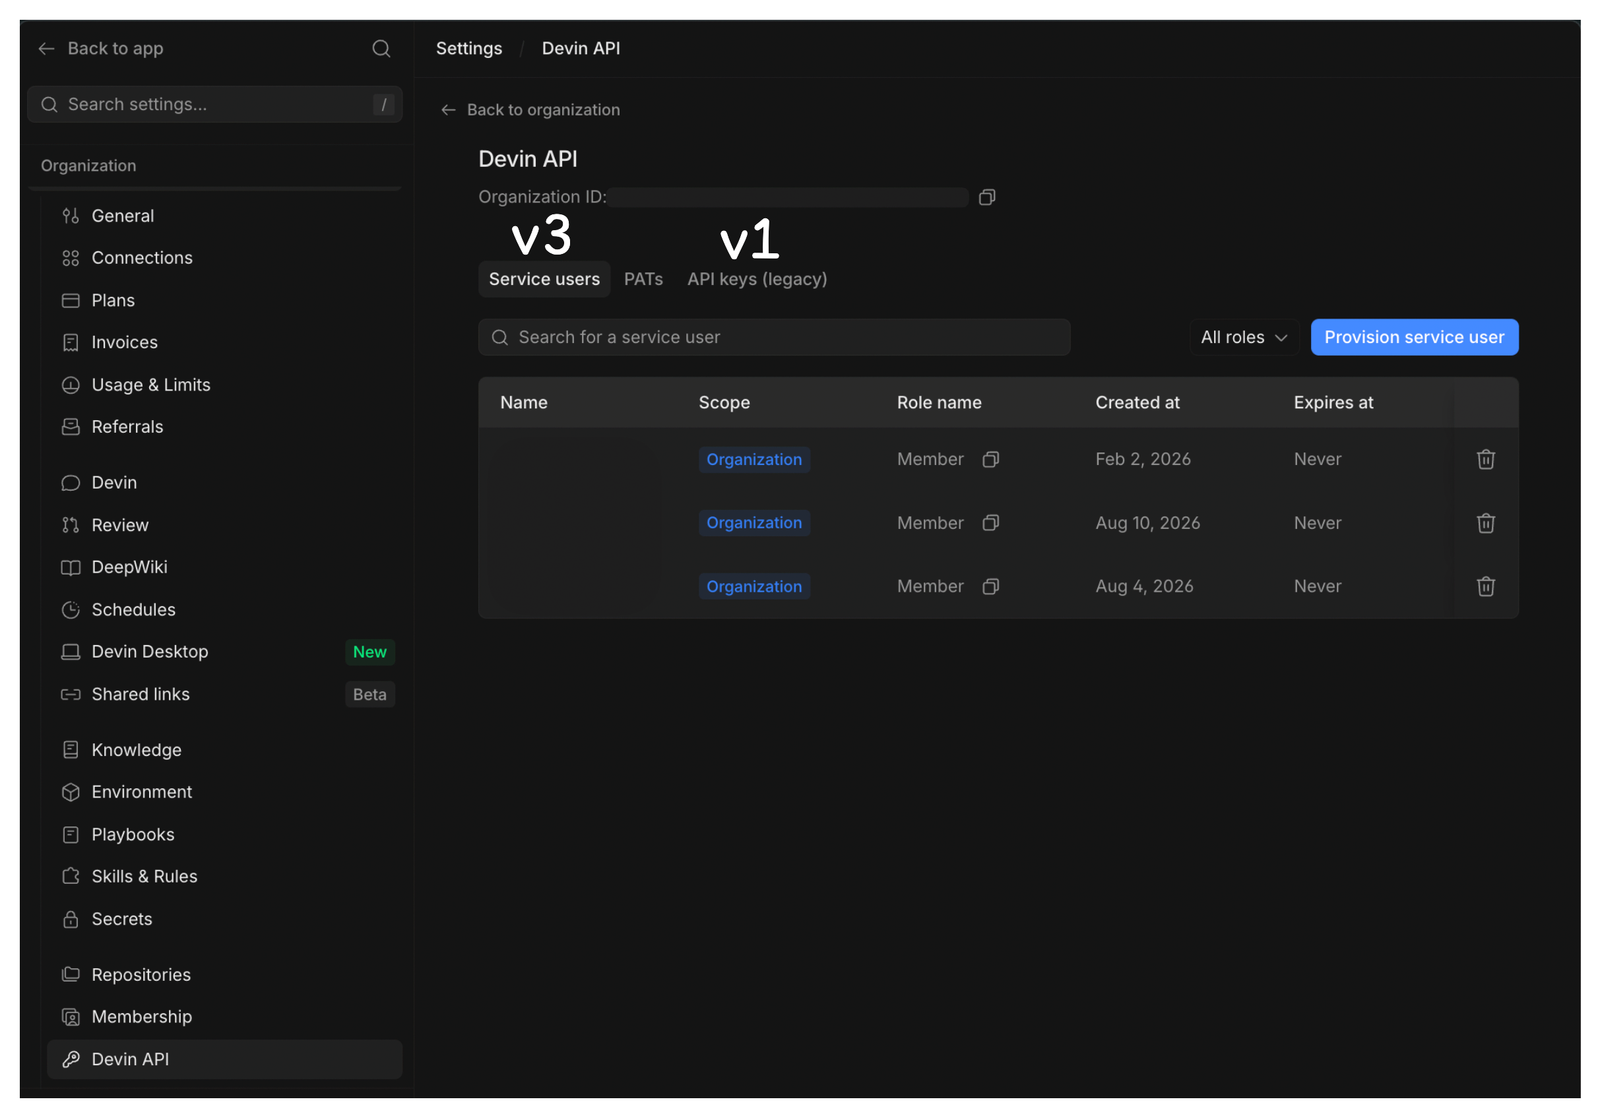
Task: Click the Organization scope tag in Aug 10 row
Action: pyautogui.click(x=754, y=523)
